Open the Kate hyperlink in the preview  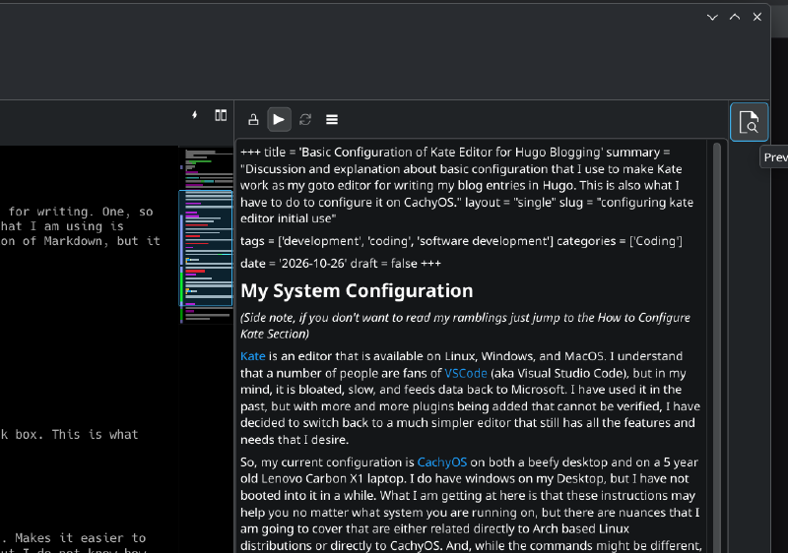pyautogui.click(x=253, y=356)
